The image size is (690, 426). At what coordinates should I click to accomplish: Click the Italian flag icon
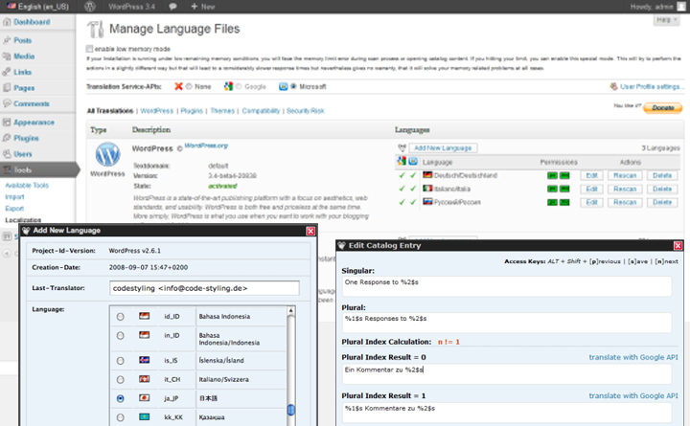pyautogui.click(x=427, y=189)
